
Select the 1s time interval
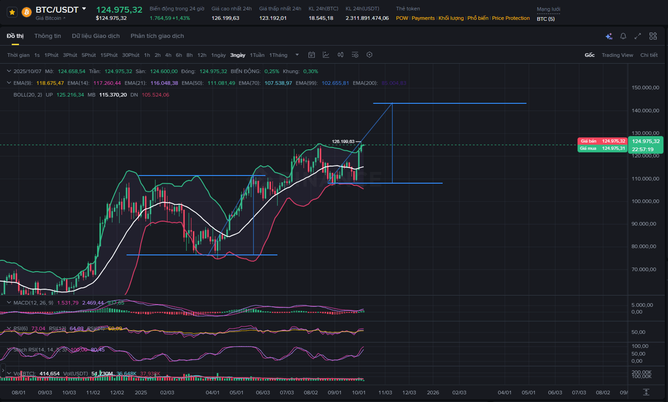(x=37, y=55)
